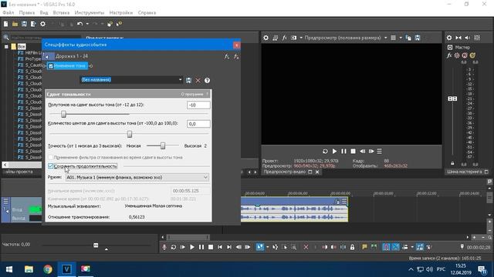The image size is (494, 277).
Task: Open edit tool dropdown arrow in timeline toolbar
Action: [268, 247]
